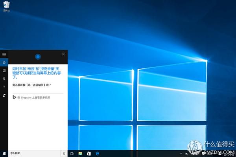The width and height of the screenshot is (236, 157).
Task: Open Task View on the taskbar
Action: 72,153
